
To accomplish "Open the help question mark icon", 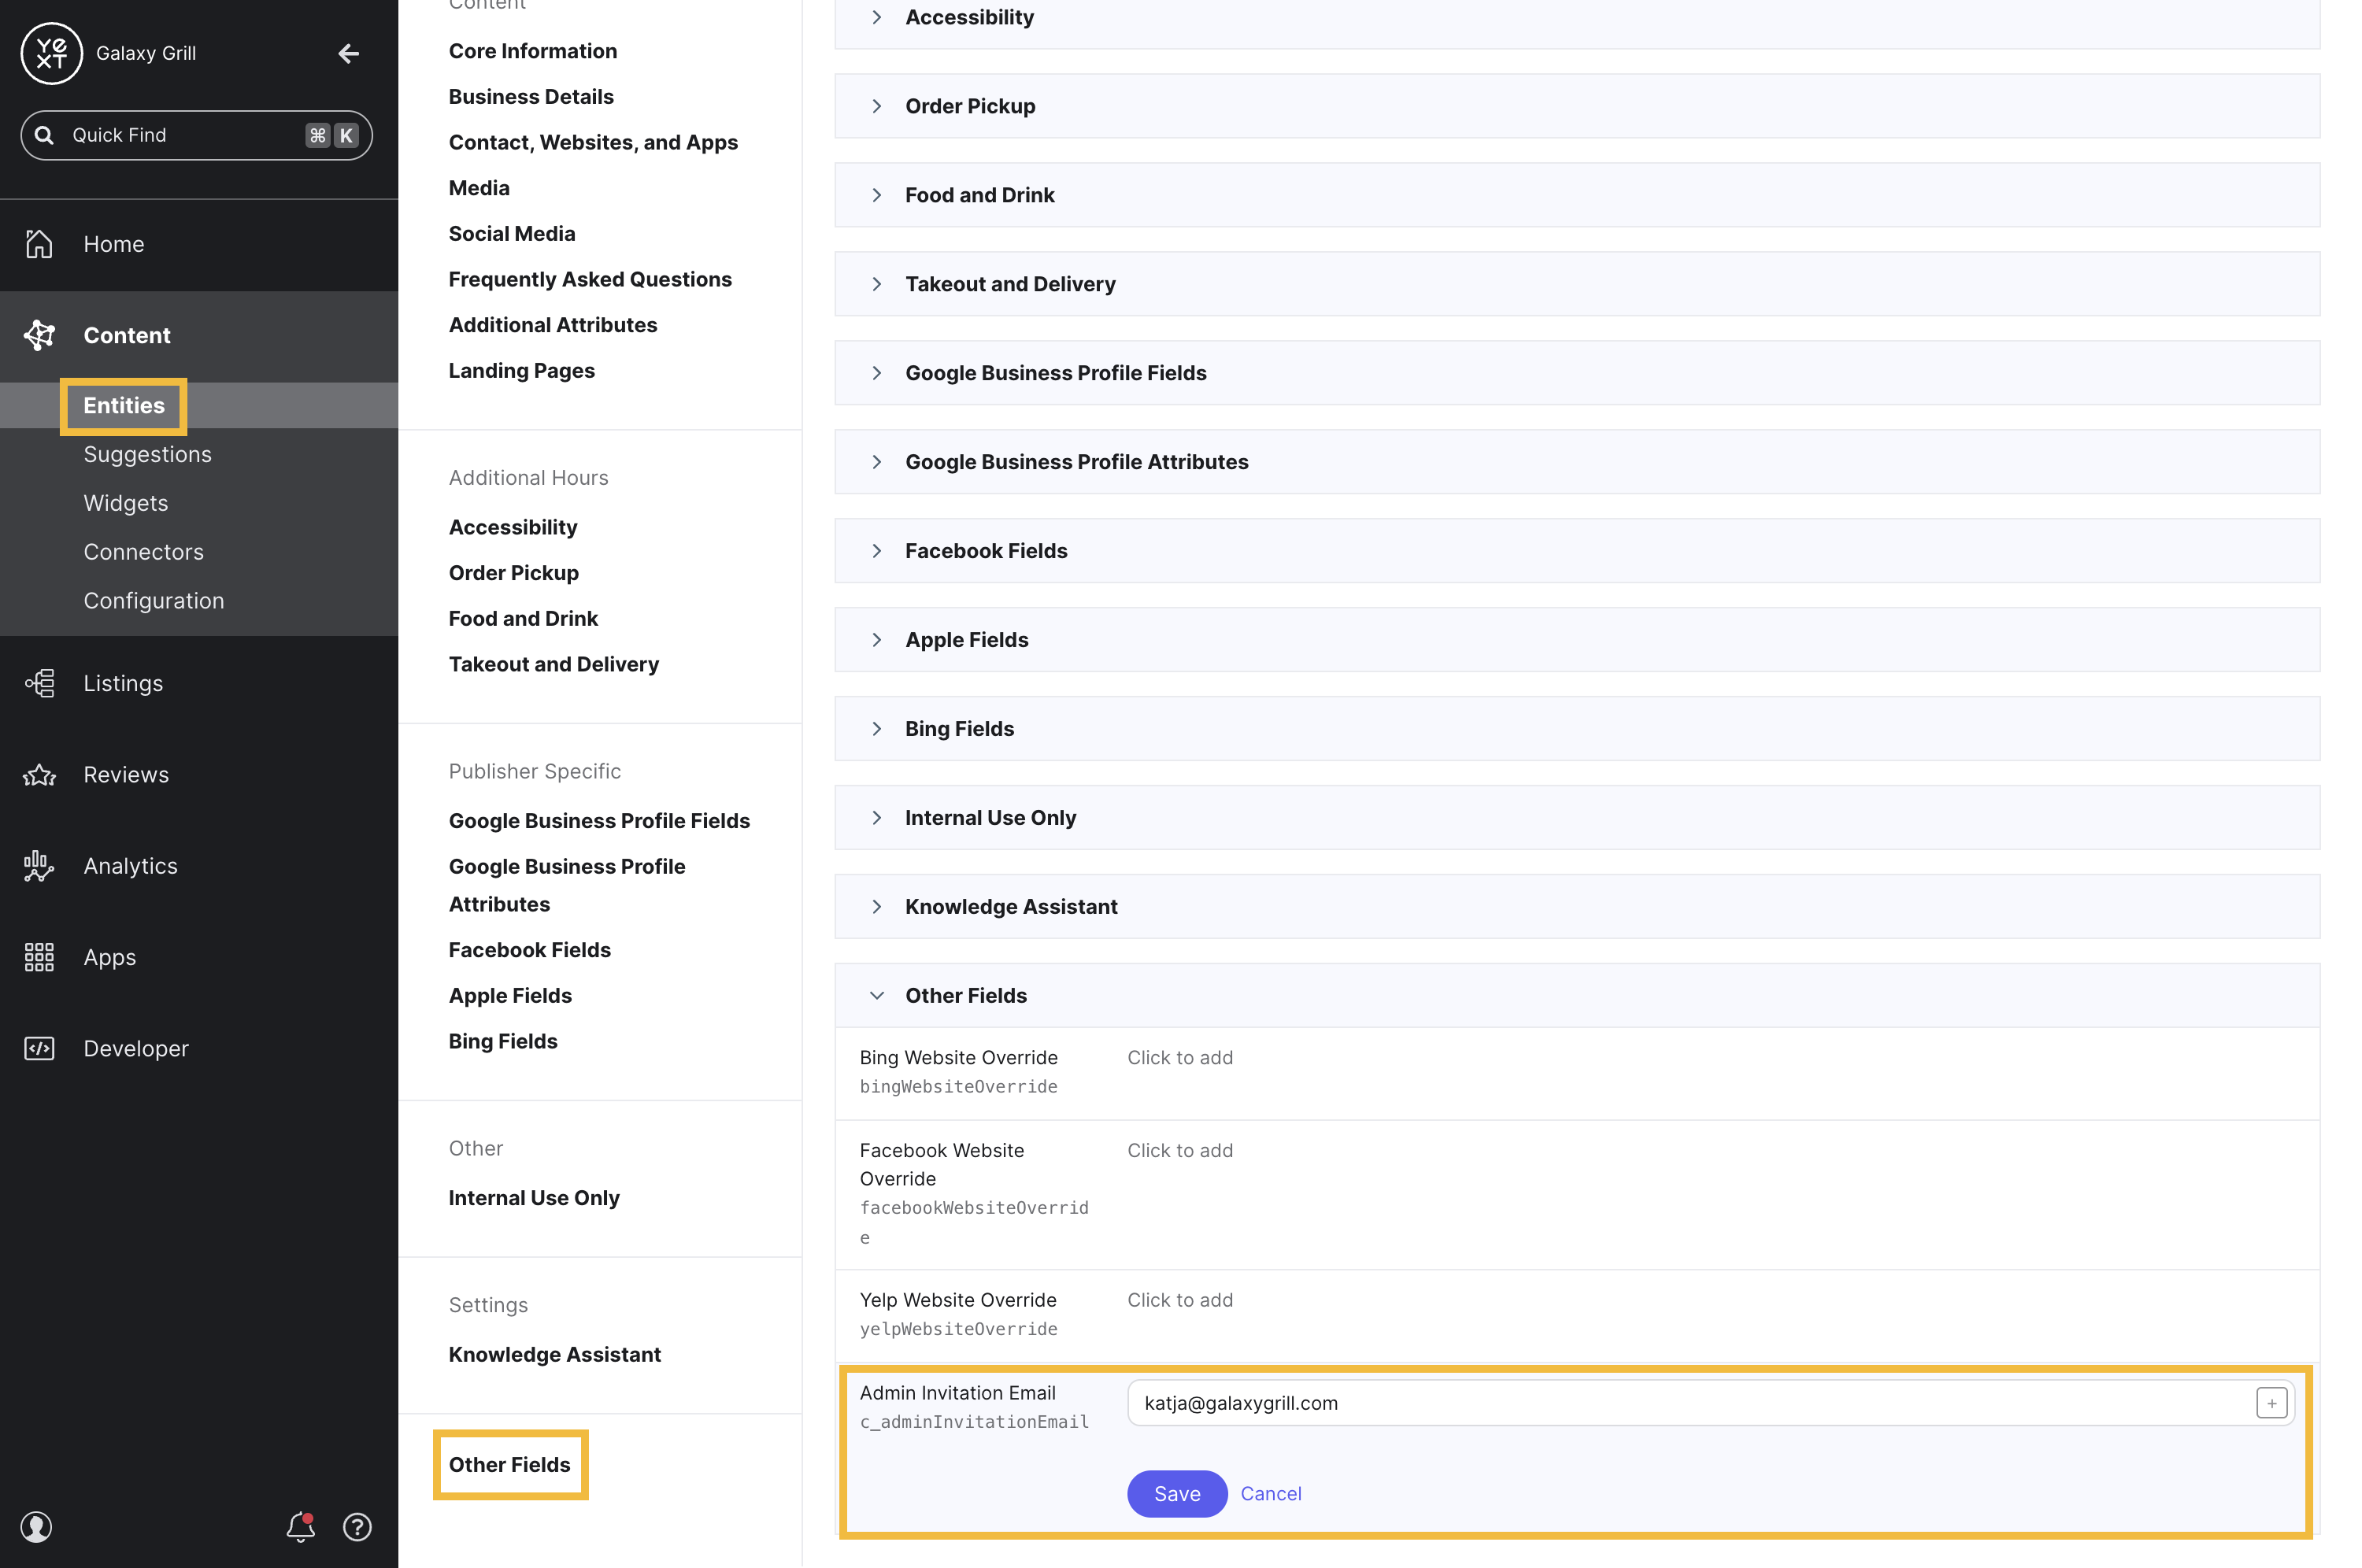I will [x=357, y=1526].
